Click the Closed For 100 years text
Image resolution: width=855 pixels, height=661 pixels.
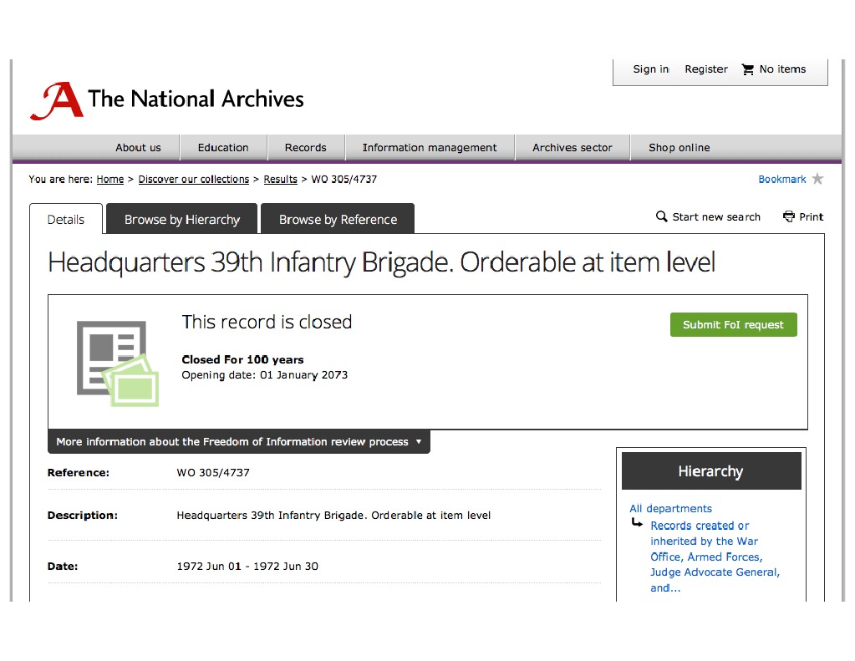242,360
